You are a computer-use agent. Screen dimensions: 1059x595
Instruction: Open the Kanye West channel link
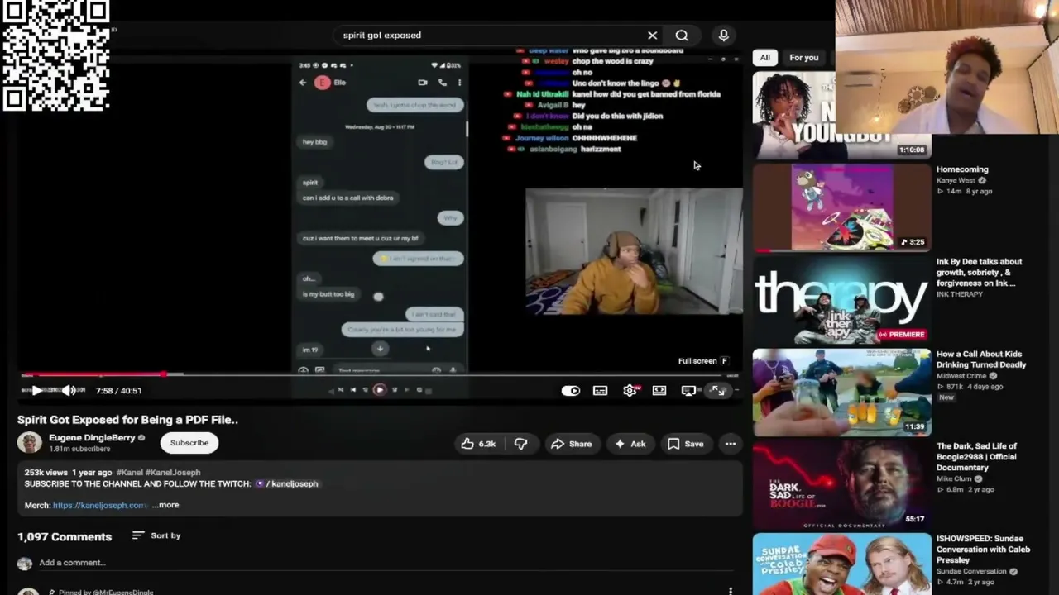click(x=956, y=180)
